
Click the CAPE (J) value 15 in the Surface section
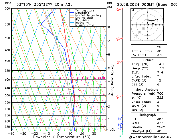point(159,81)
